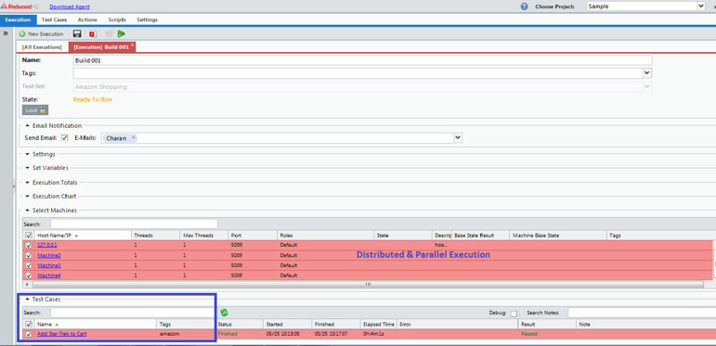
Task: Click the Passed result cell
Action: (x=528, y=334)
